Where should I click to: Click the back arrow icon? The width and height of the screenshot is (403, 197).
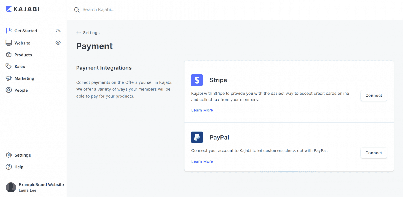pyautogui.click(x=78, y=33)
